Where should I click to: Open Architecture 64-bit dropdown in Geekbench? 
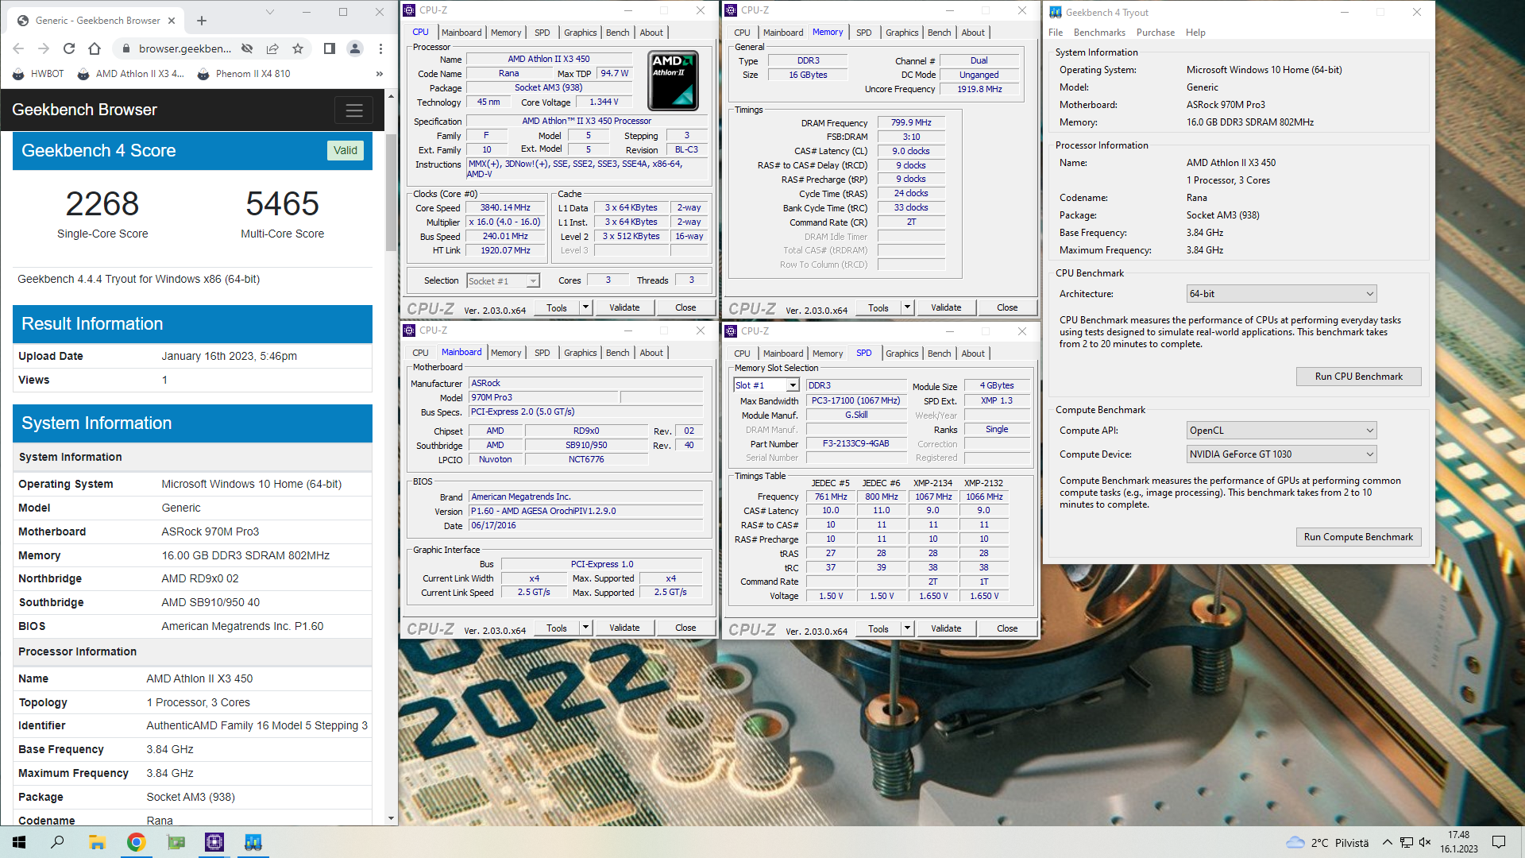[1281, 294]
